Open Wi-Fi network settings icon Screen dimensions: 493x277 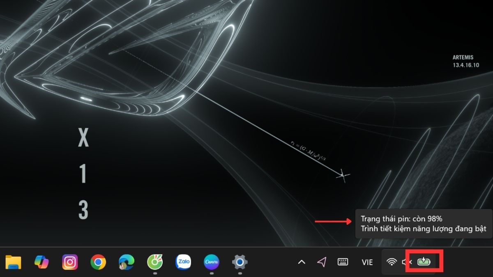tap(392, 262)
